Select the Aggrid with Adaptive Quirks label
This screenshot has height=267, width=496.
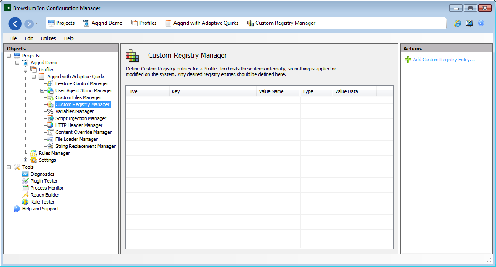coord(76,77)
